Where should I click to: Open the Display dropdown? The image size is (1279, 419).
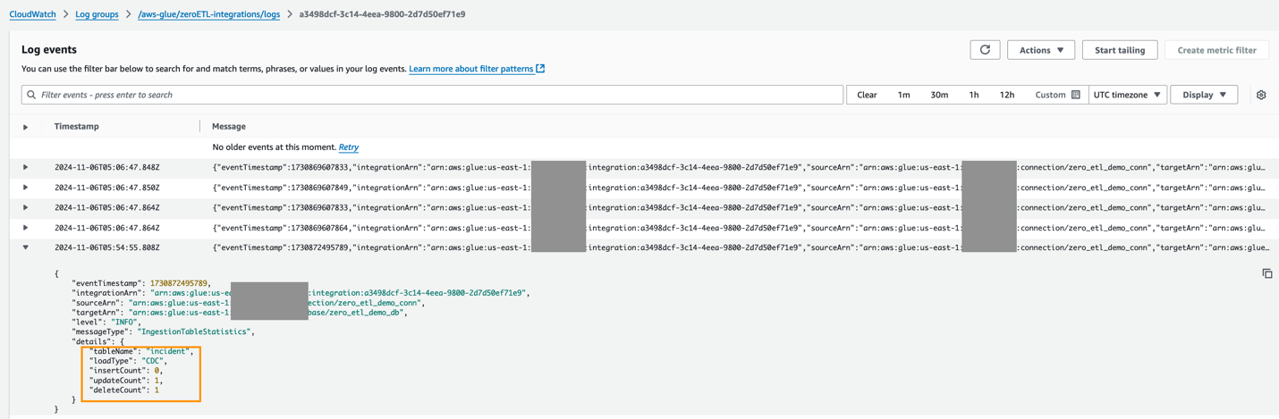[x=1204, y=95]
